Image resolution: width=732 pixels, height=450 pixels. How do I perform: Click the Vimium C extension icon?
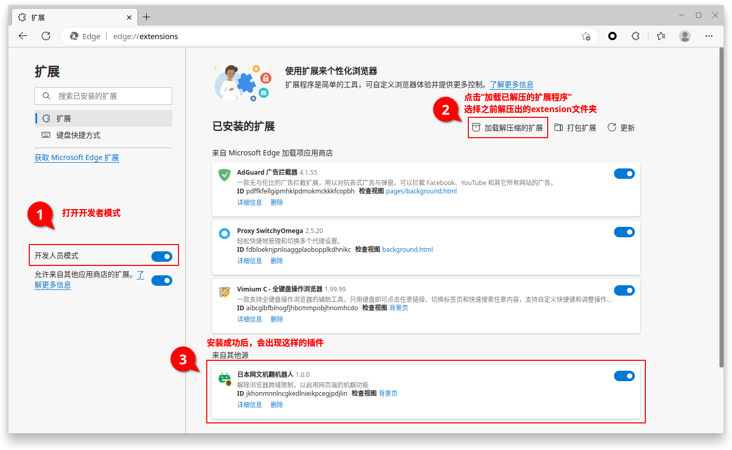point(225,291)
